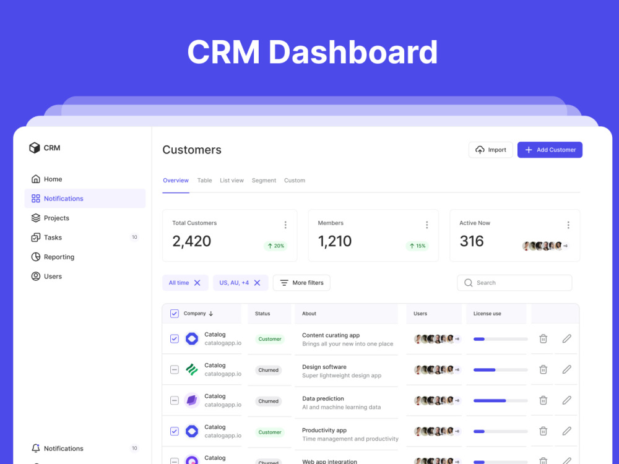Open Total Customers card options menu

coord(285,225)
